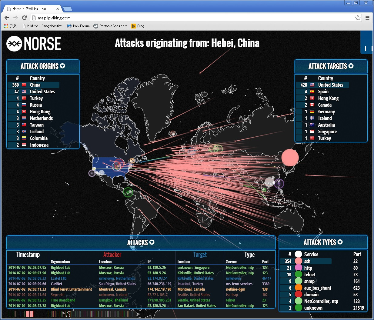Screen dimensions: 374x320
Task: Open a new tab with the new-tab button
Action: (67, 9)
